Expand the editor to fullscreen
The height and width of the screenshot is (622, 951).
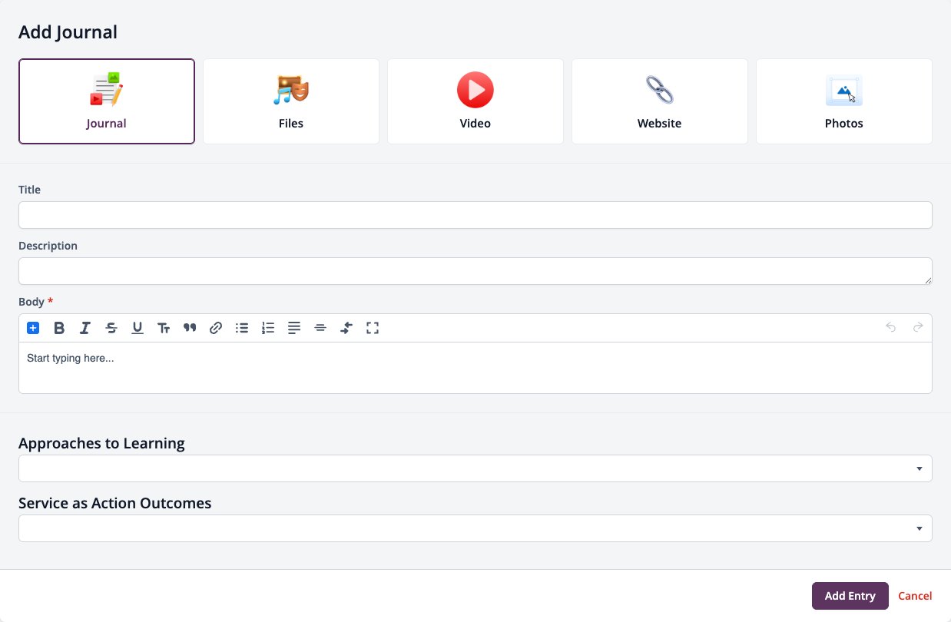click(373, 328)
